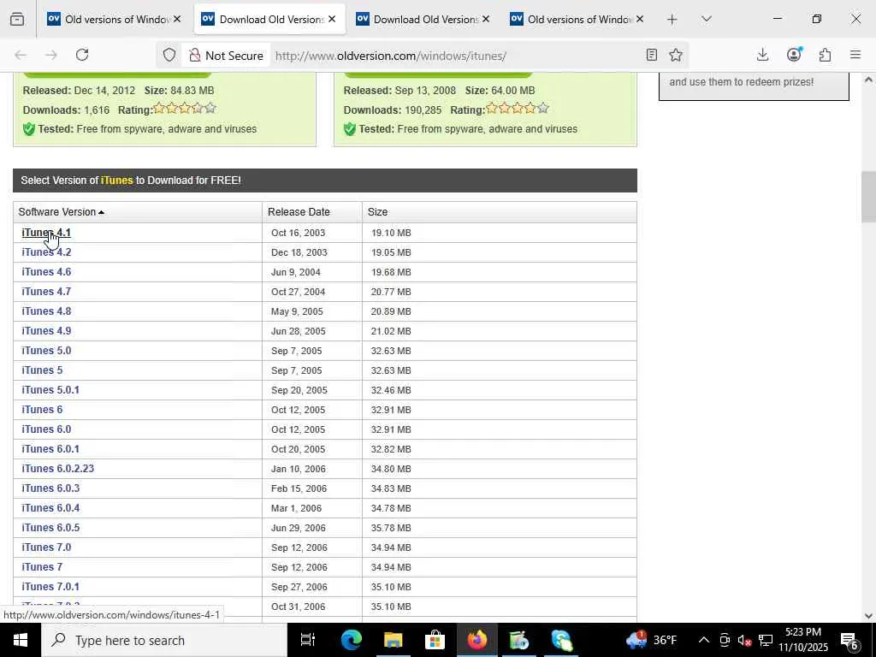This screenshot has height=657, width=876.
Task: Open iTunes 7.0 link
Action: (x=46, y=547)
